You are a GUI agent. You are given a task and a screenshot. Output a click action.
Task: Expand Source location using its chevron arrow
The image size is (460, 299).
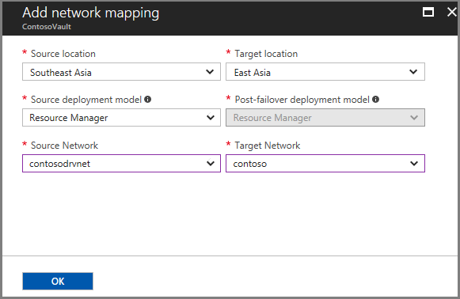[210, 72]
